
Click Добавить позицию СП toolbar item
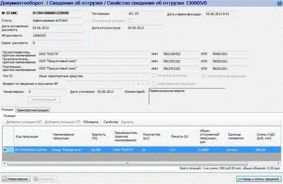tap(62, 122)
